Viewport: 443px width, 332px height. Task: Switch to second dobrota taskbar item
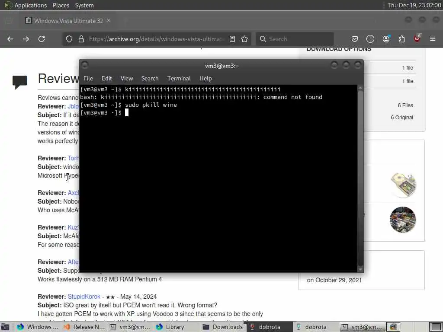[x=315, y=327]
